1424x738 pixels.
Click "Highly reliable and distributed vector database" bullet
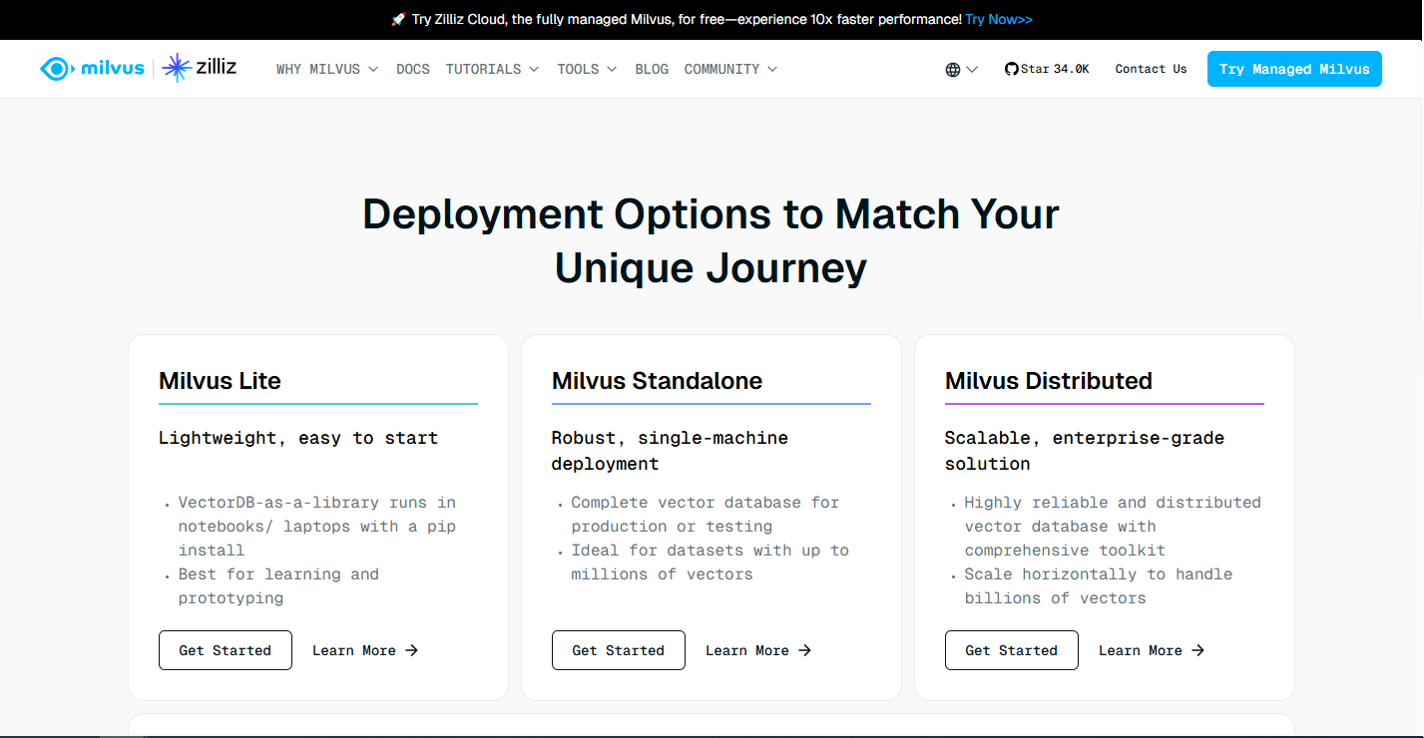[x=1113, y=527]
